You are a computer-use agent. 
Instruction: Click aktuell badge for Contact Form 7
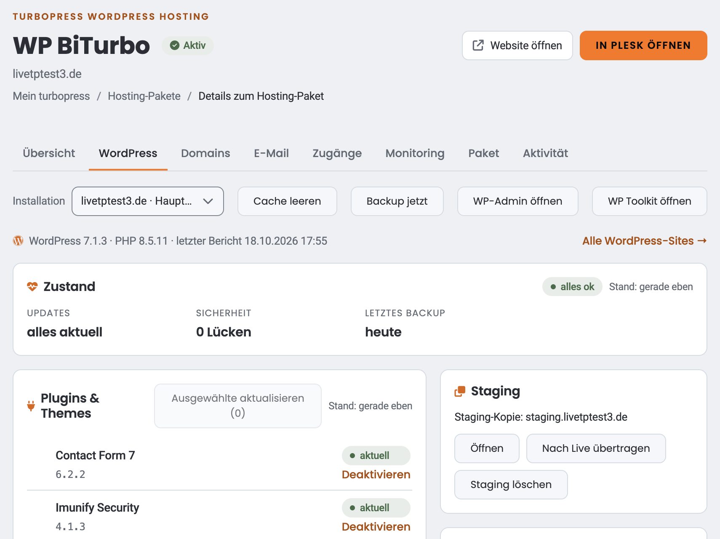coord(376,456)
